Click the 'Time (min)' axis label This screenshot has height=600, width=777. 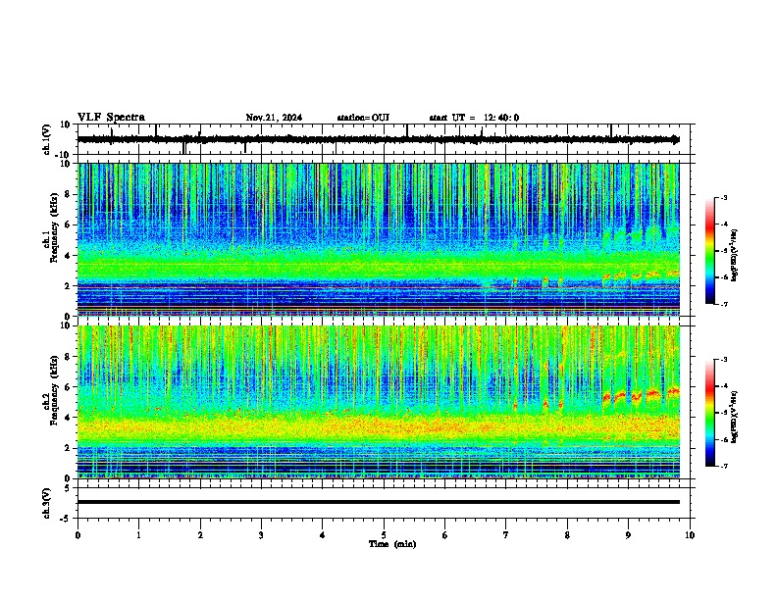[392, 544]
